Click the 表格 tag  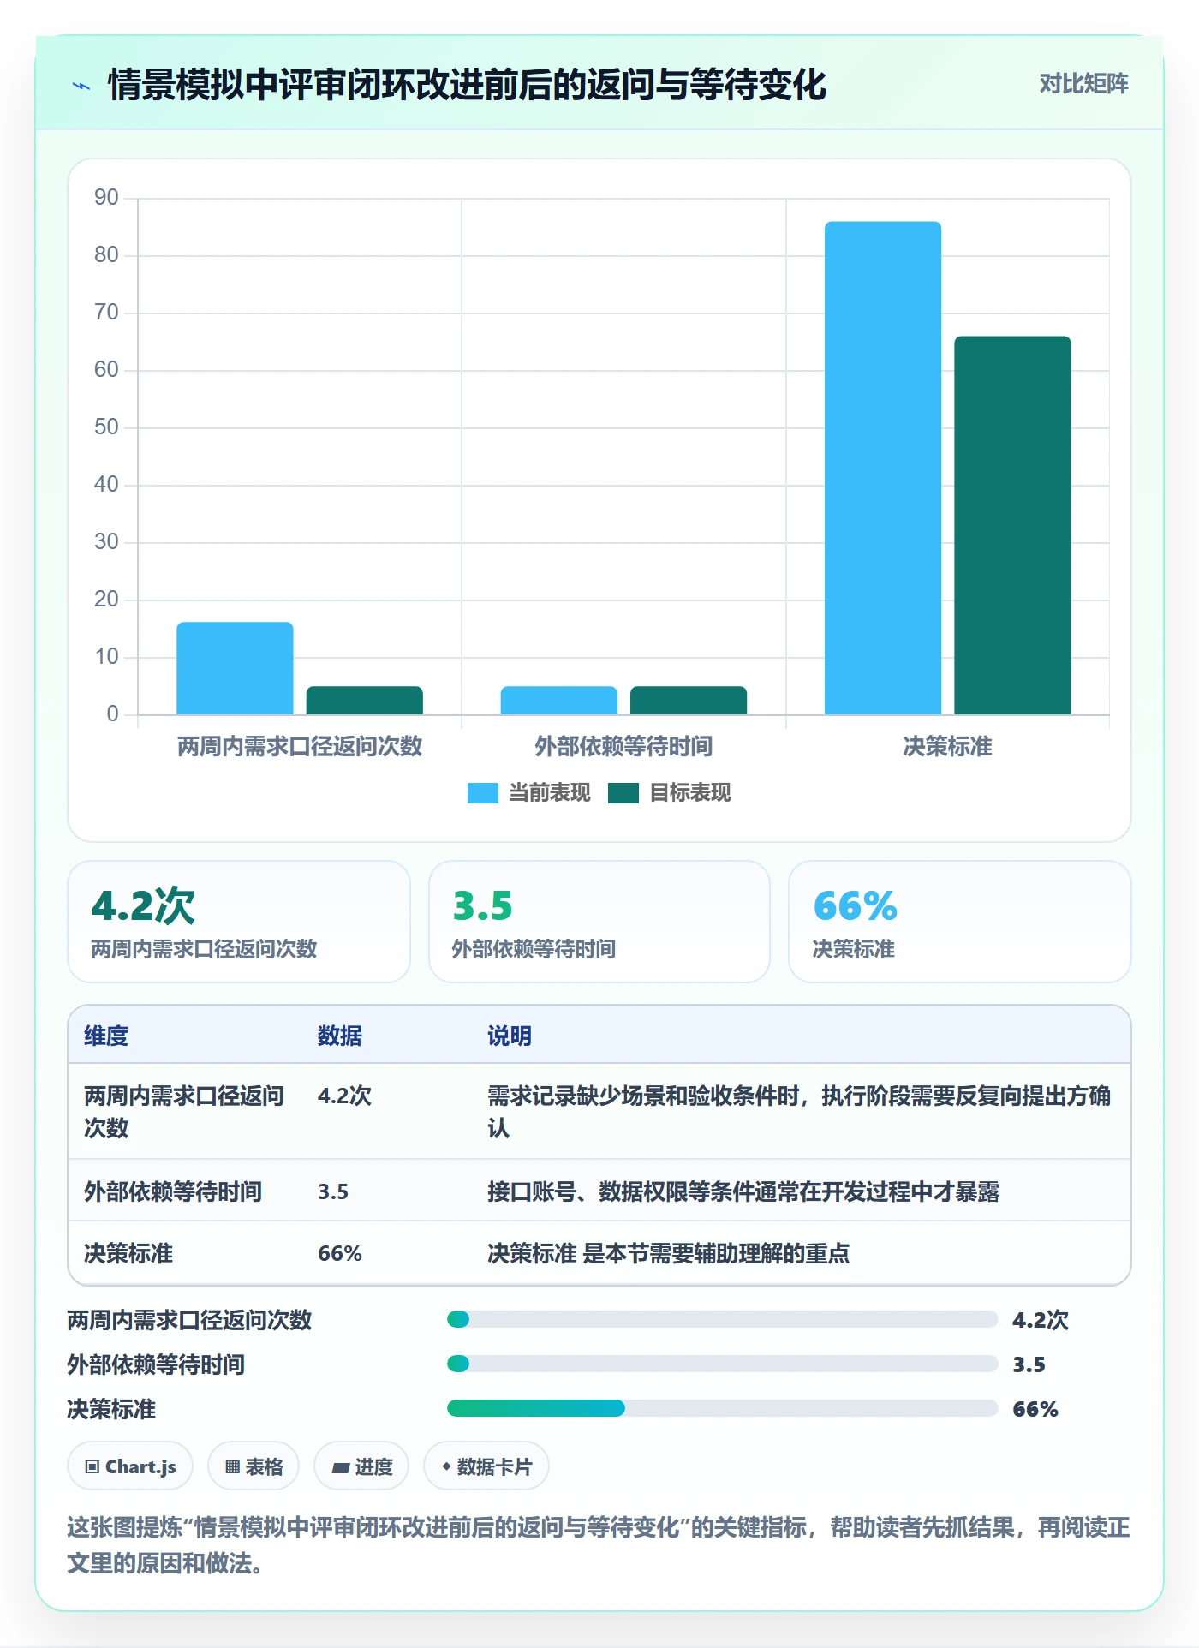(254, 1466)
